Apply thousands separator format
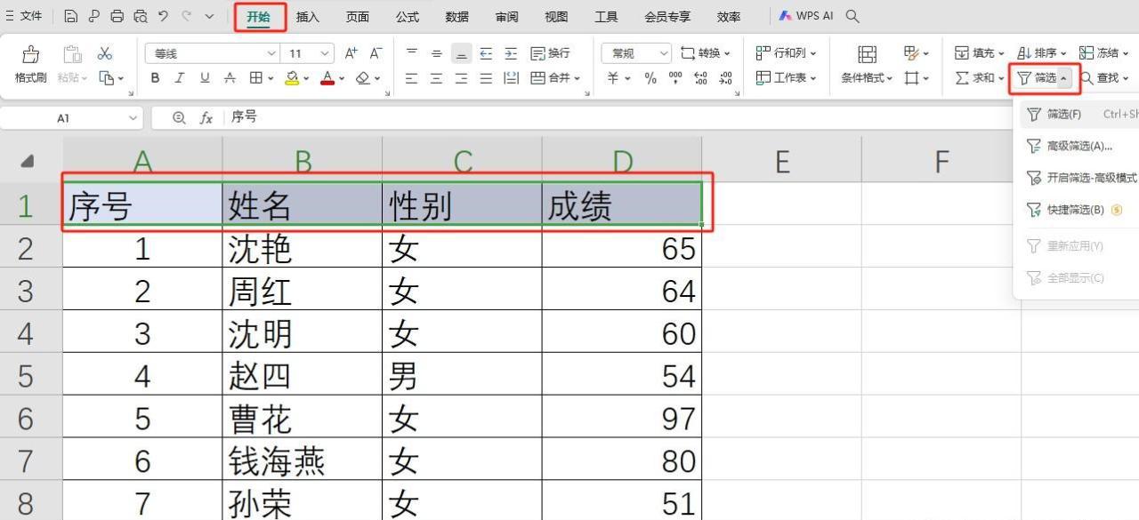Image resolution: width=1139 pixels, height=520 pixels. coord(675,78)
